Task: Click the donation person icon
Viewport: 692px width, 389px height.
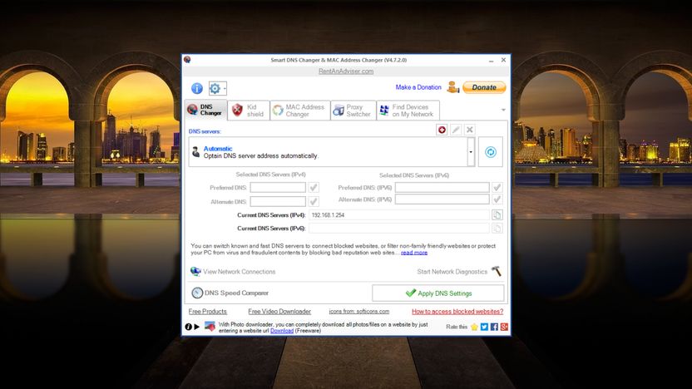Action: click(452, 87)
